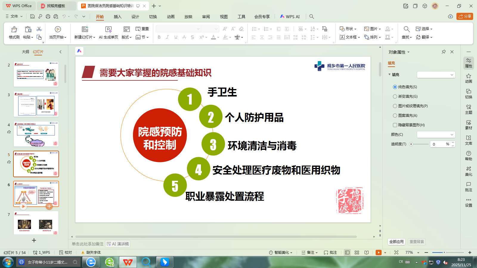Select the 纯色填充 radio button
This screenshot has height=268, width=477.
click(395, 87)
